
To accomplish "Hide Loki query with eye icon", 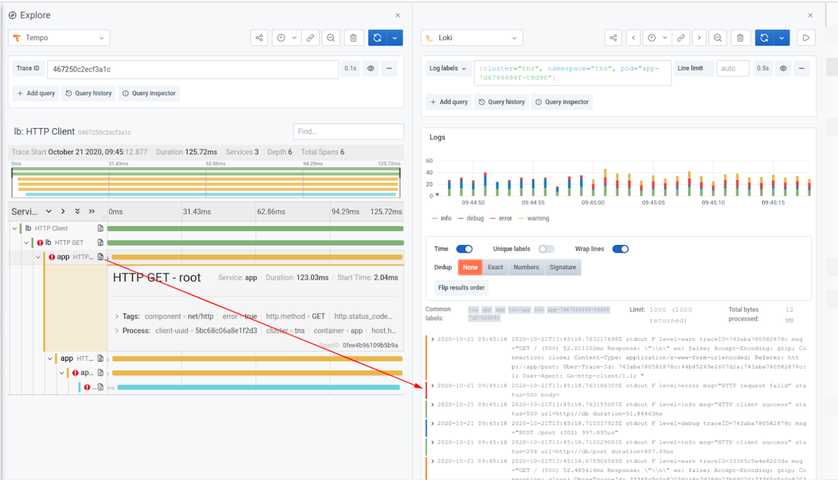I will [x=783, y=69].
